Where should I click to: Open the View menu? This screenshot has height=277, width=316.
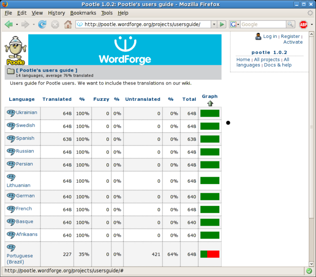tap(37, 13)
